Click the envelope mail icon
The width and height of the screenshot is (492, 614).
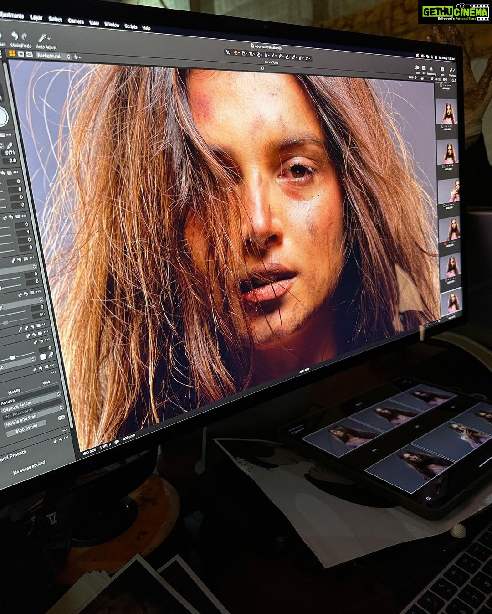[x=61, y=417]
